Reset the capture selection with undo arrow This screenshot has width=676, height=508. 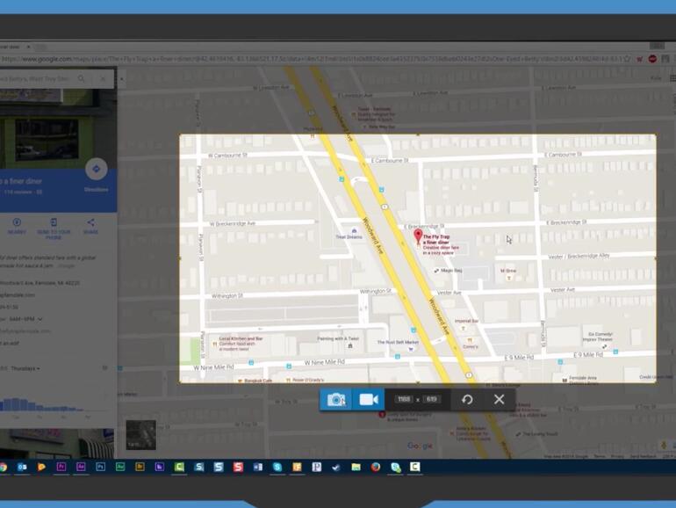coord(467,399)
